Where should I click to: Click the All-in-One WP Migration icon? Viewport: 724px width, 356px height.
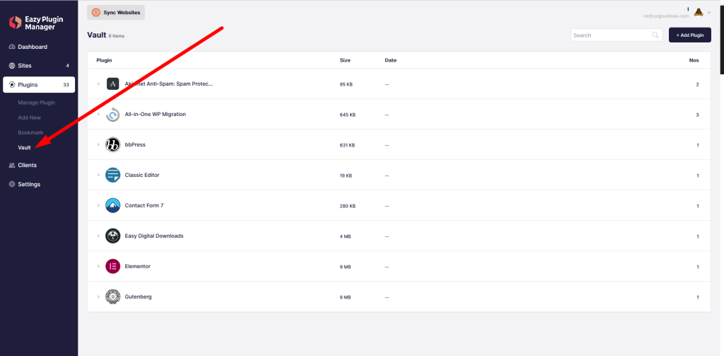[113, 114]
